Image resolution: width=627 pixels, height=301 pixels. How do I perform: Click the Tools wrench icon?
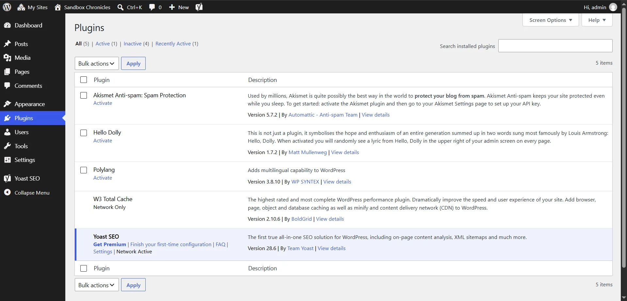(x=7, y=146)
